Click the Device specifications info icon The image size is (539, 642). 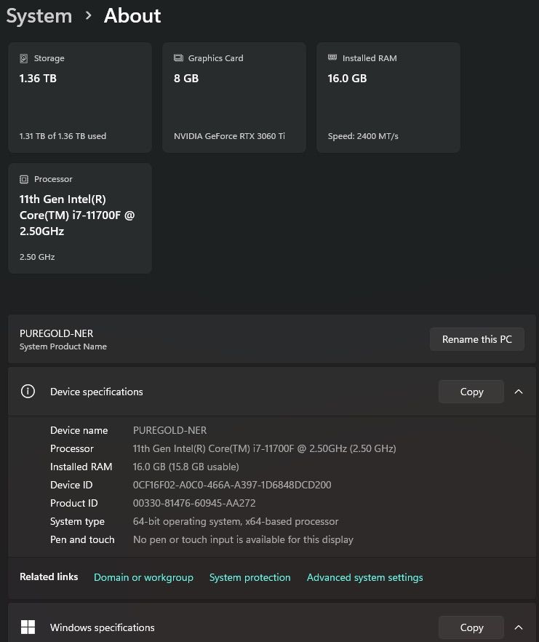coord(28,392)
